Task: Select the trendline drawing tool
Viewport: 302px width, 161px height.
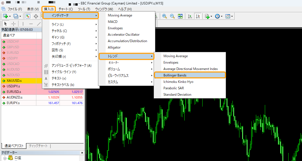Action: (x=39, y=24)
